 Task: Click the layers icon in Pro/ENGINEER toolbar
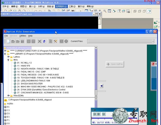point(123,11)
